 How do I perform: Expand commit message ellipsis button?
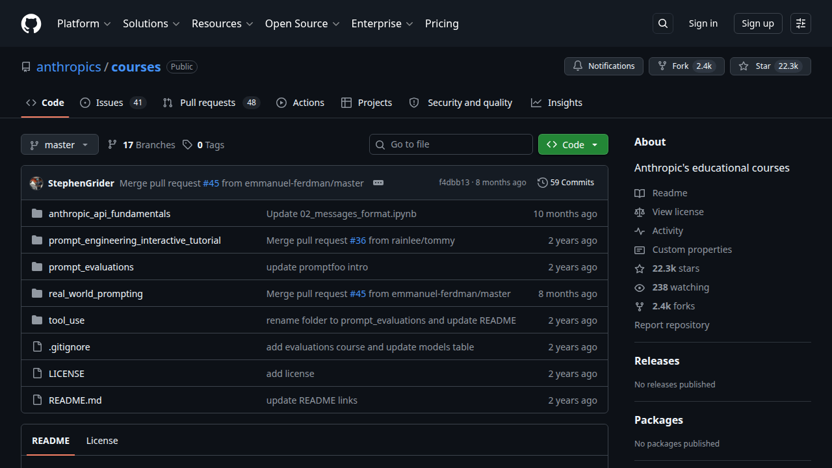pyautogui.click(x=378, y=183)
